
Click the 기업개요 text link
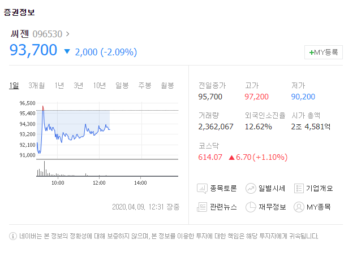(x=320, y=189)
